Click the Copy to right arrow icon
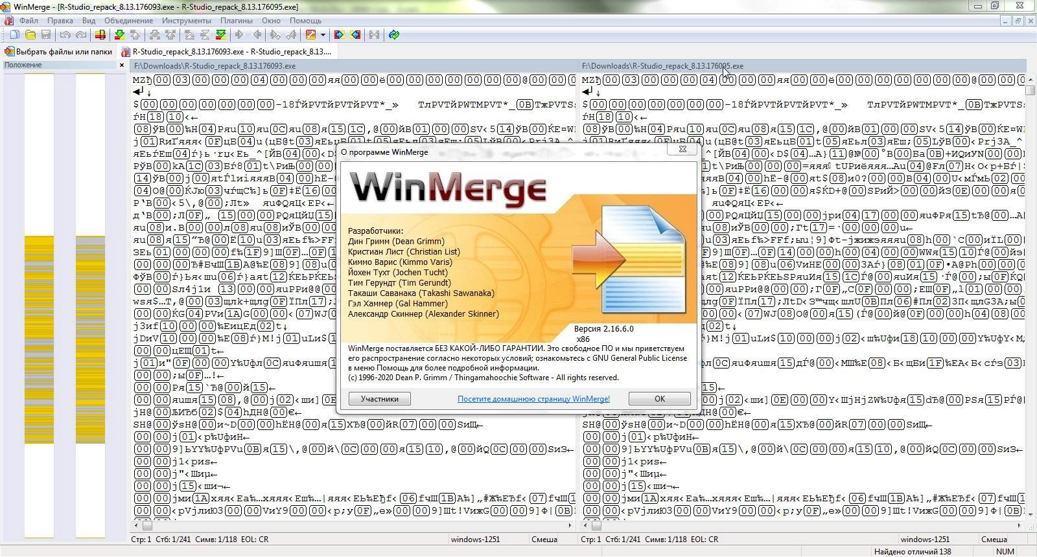Image resolution: width=1037 pixels, height=557 pixels. point(239,35)
